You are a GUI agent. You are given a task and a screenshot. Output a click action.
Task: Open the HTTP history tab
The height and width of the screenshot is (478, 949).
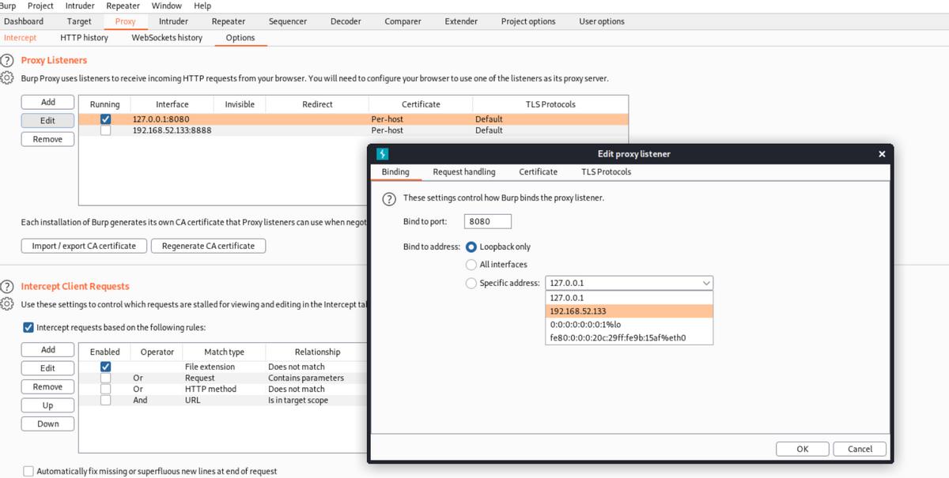(84, 37)
